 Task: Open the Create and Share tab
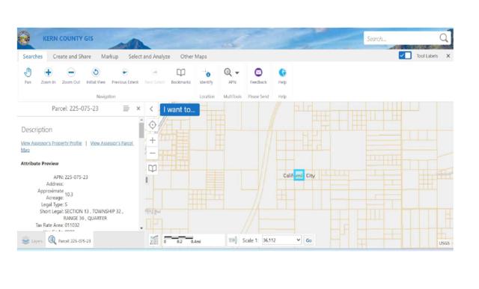(x=72, y=56)
